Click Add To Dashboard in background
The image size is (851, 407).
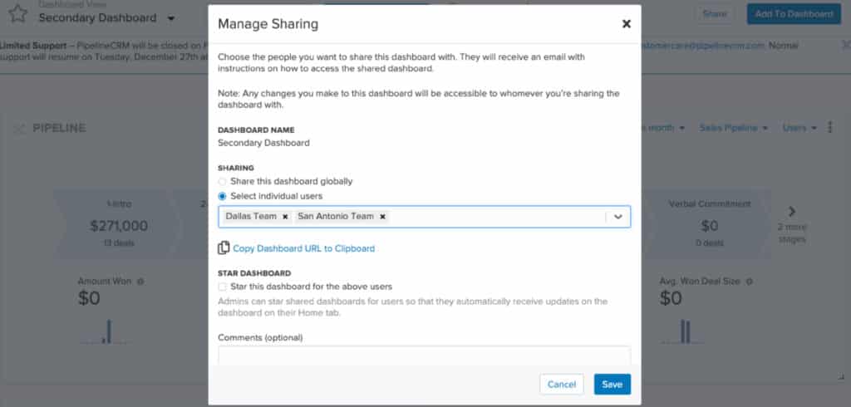[794, 14]
